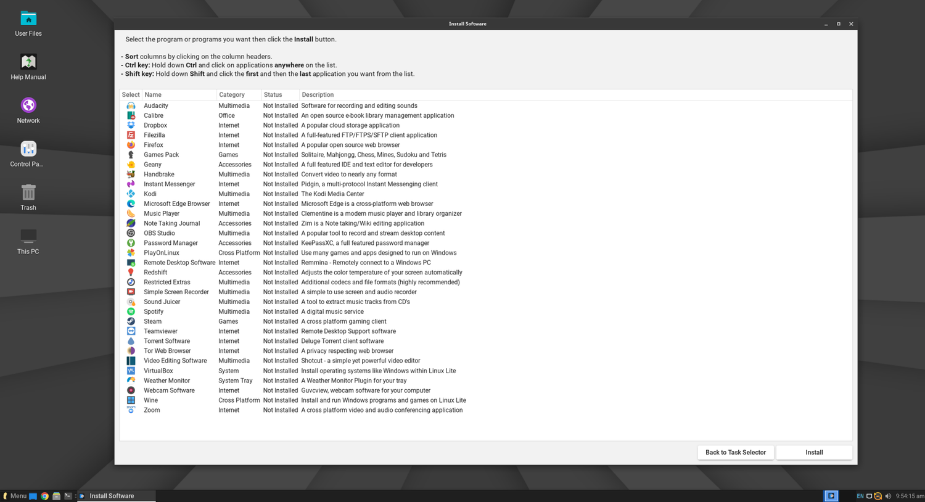Open the Menu button in taskbar
This screenshot has width=925, height=502.
[15, 496]
